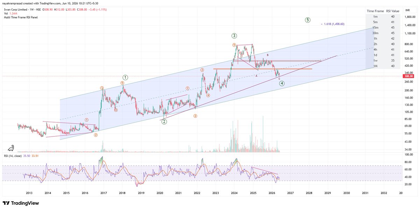Click the 1M timeframe cell

375,66
